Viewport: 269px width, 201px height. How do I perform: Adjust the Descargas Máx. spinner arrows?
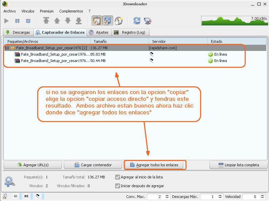pos(220,197)
